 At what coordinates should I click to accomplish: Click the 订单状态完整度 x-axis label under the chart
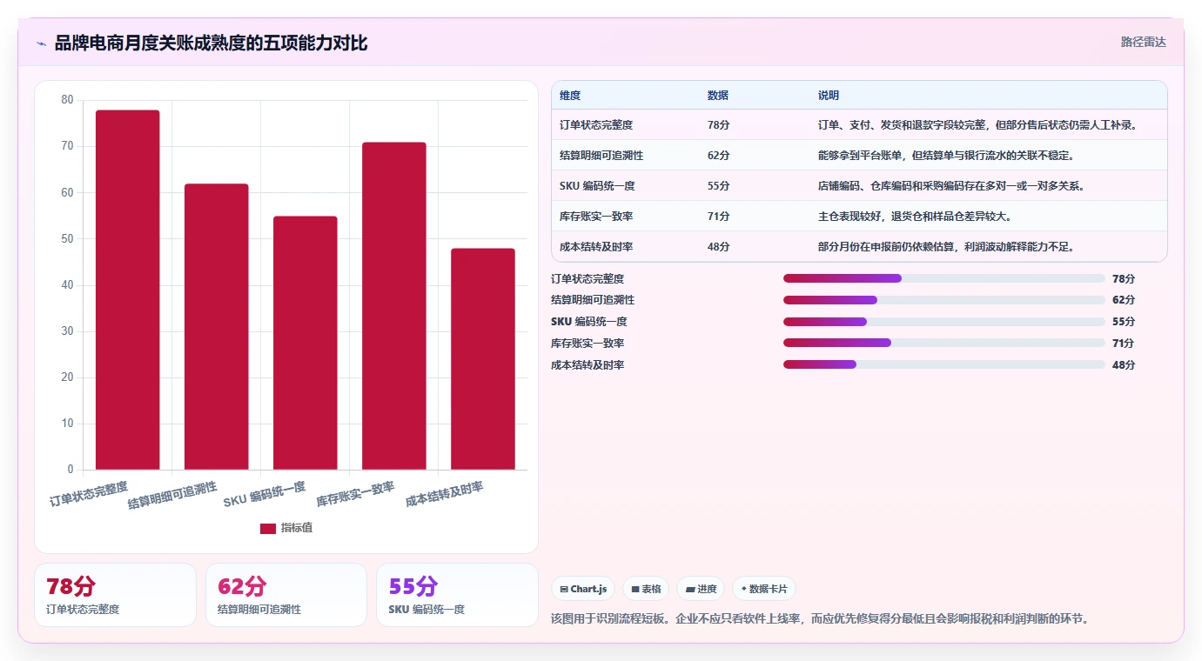(90, 493)
